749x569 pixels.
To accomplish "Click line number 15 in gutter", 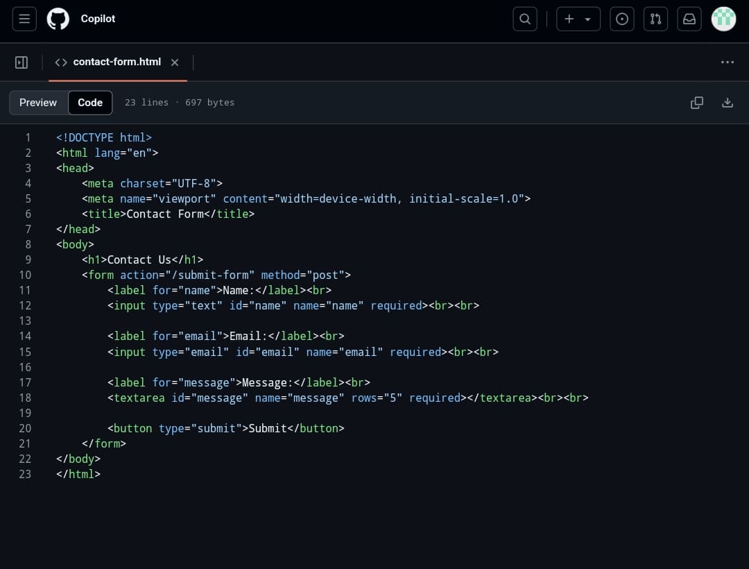I will pyautogui.click(x=26, y=352).
